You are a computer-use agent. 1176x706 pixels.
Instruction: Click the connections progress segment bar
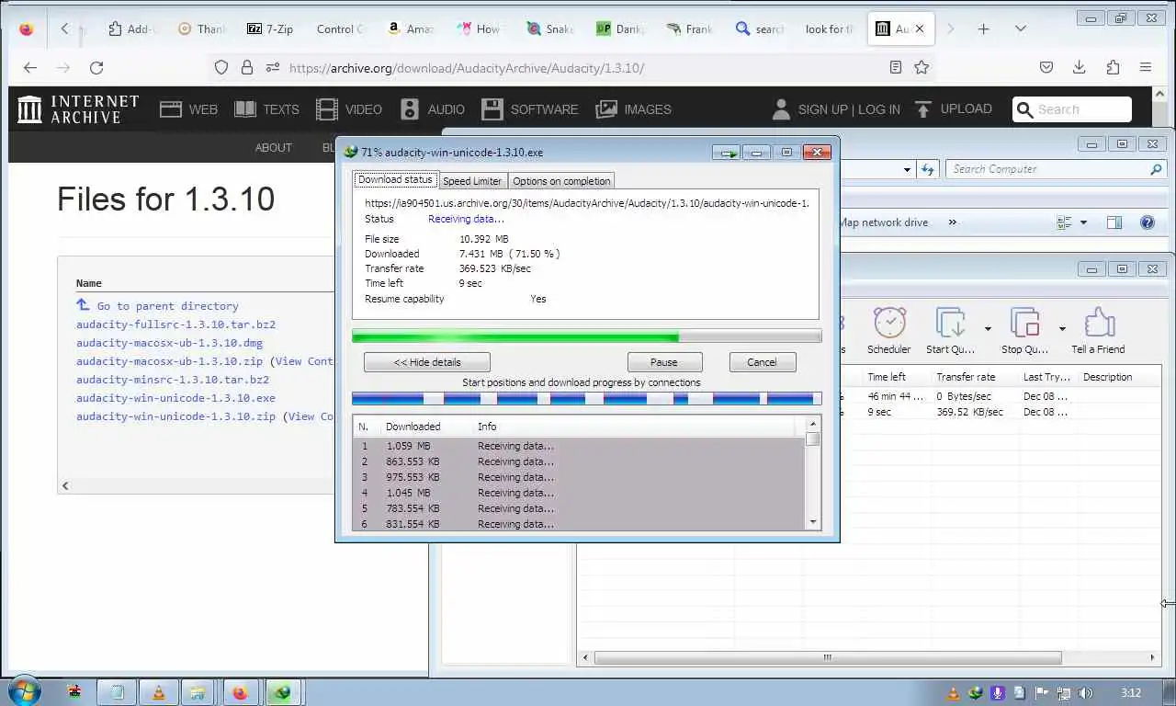tap(587, 398)
